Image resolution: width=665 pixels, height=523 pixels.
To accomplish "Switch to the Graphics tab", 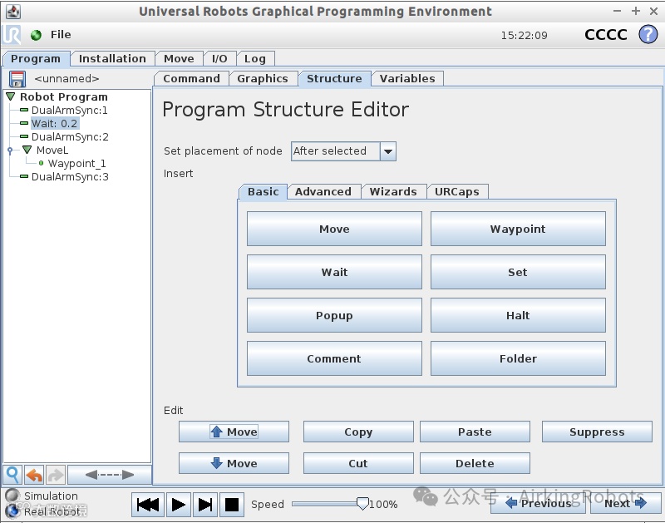I will click(x=263, y=78).
